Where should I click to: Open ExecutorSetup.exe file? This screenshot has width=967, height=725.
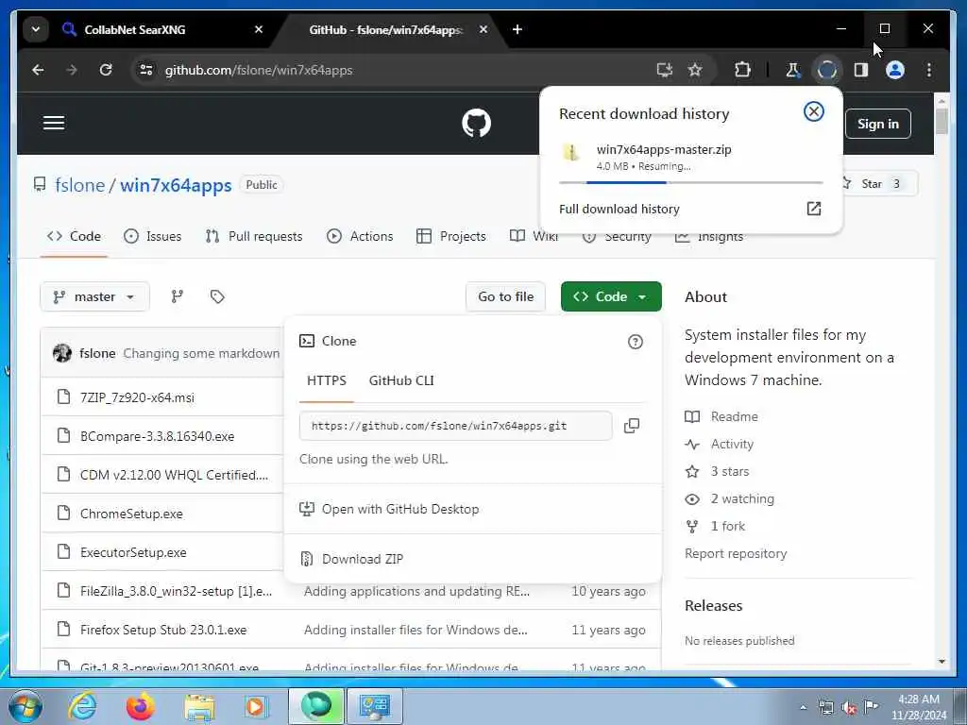coord(133,552)
